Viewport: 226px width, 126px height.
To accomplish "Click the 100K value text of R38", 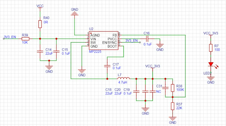I will (180, 90).
